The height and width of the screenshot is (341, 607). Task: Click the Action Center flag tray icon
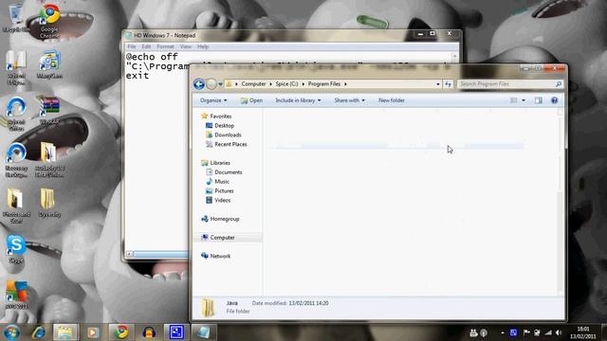pyautogui.click(x=526, y=332)
